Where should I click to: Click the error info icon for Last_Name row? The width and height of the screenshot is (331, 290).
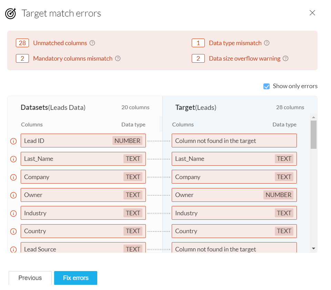click(x=13, y=159)
